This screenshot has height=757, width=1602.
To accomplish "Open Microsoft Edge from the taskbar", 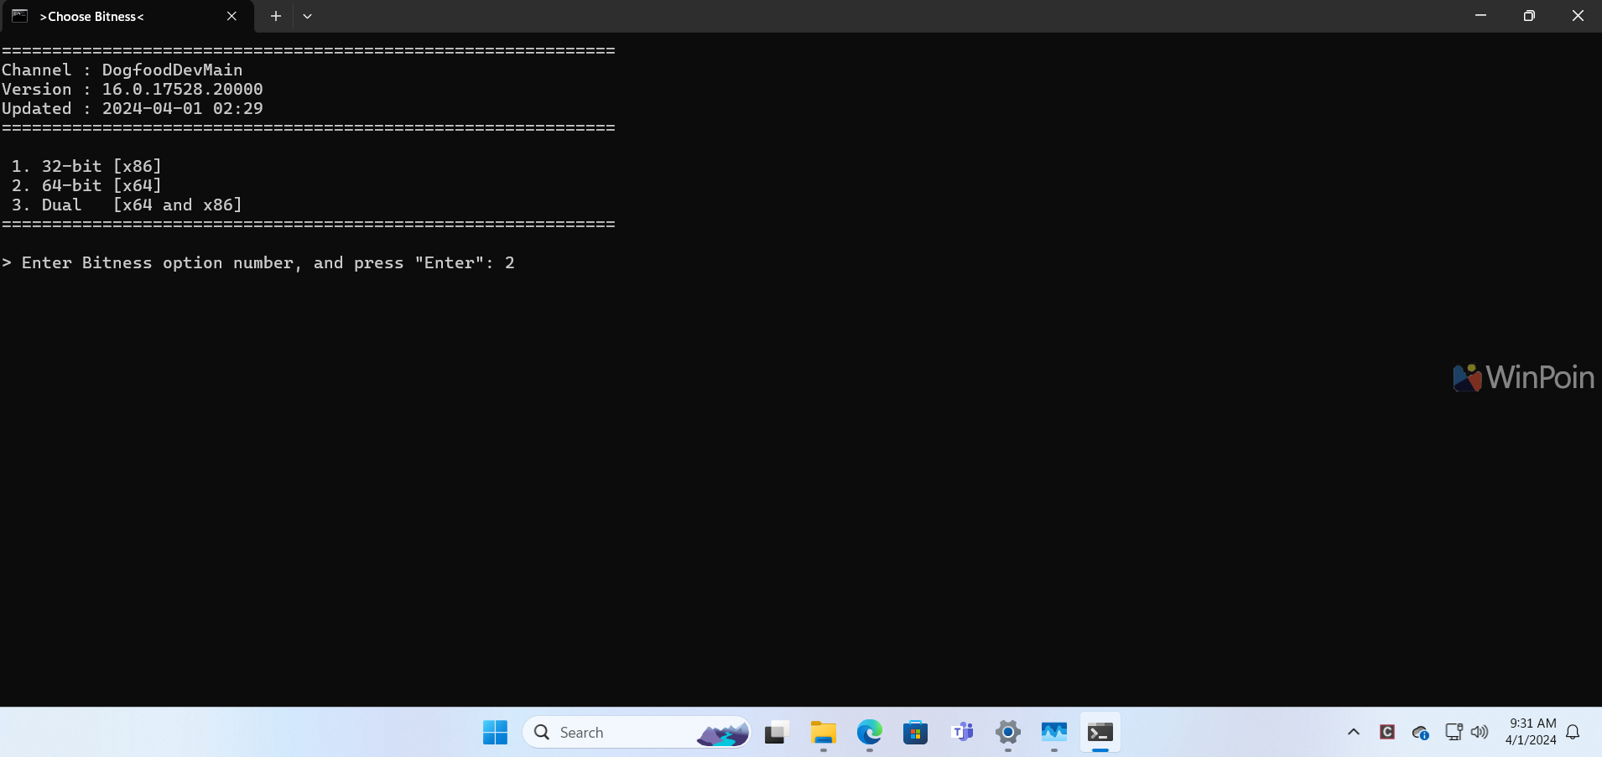I will [x=870, y=733].
